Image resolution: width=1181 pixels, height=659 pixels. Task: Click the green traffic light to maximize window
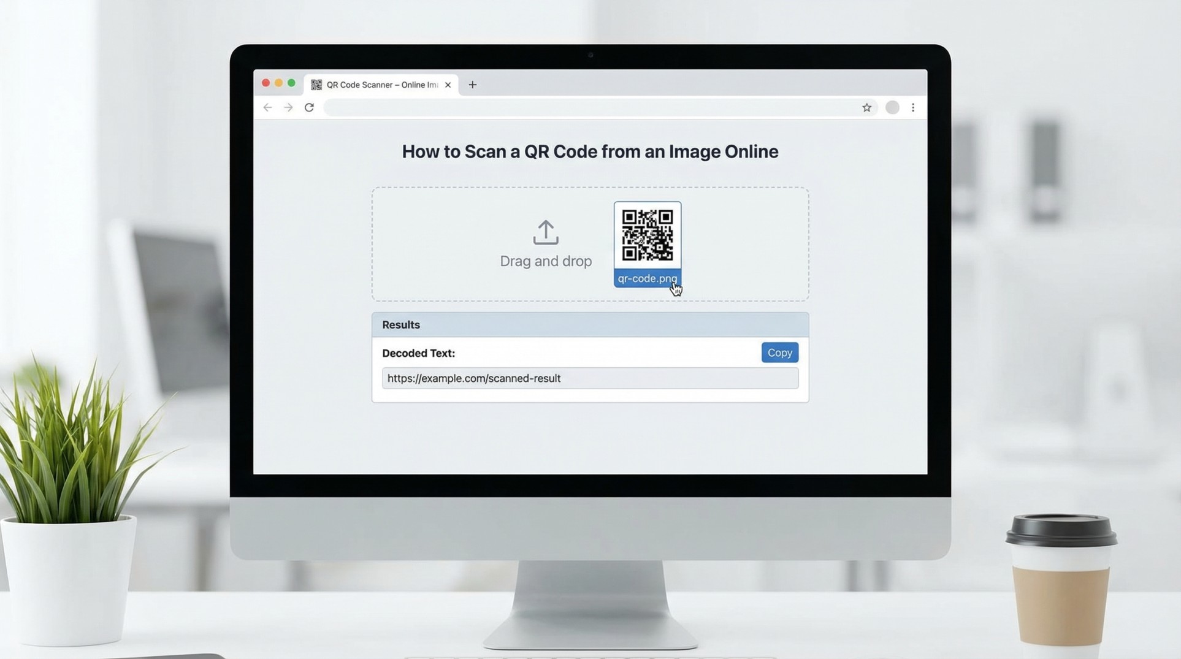coord(291,82)
